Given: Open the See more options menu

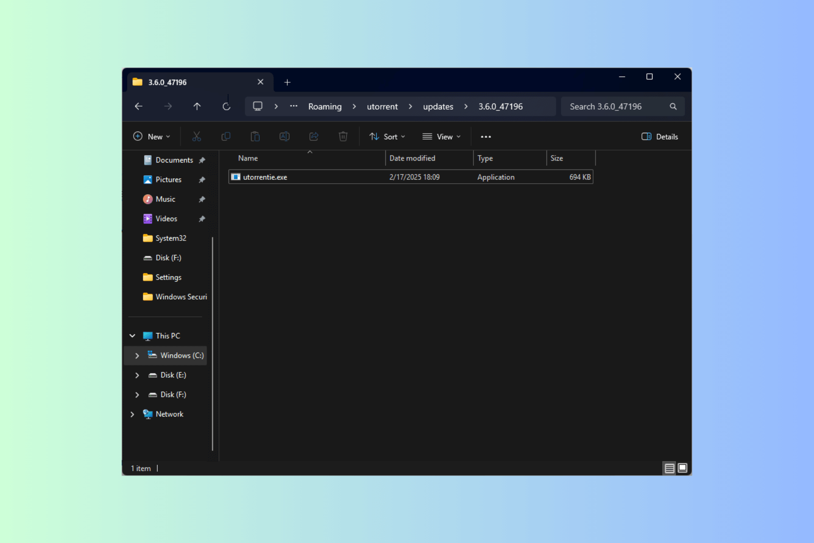Looking at the screenshot, I should [486, 137].
